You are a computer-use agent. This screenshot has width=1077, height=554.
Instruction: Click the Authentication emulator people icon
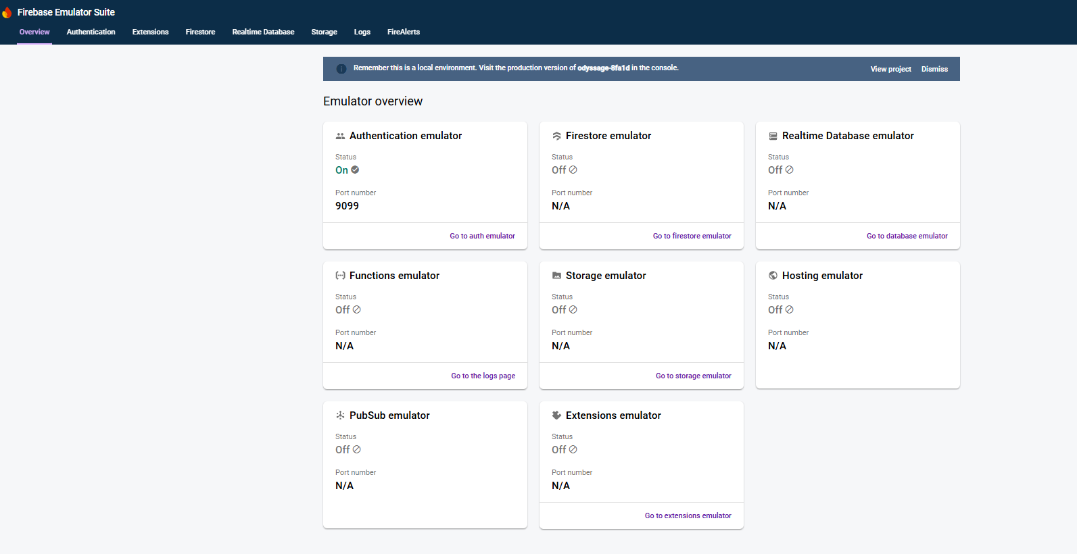tap(340, 136)
